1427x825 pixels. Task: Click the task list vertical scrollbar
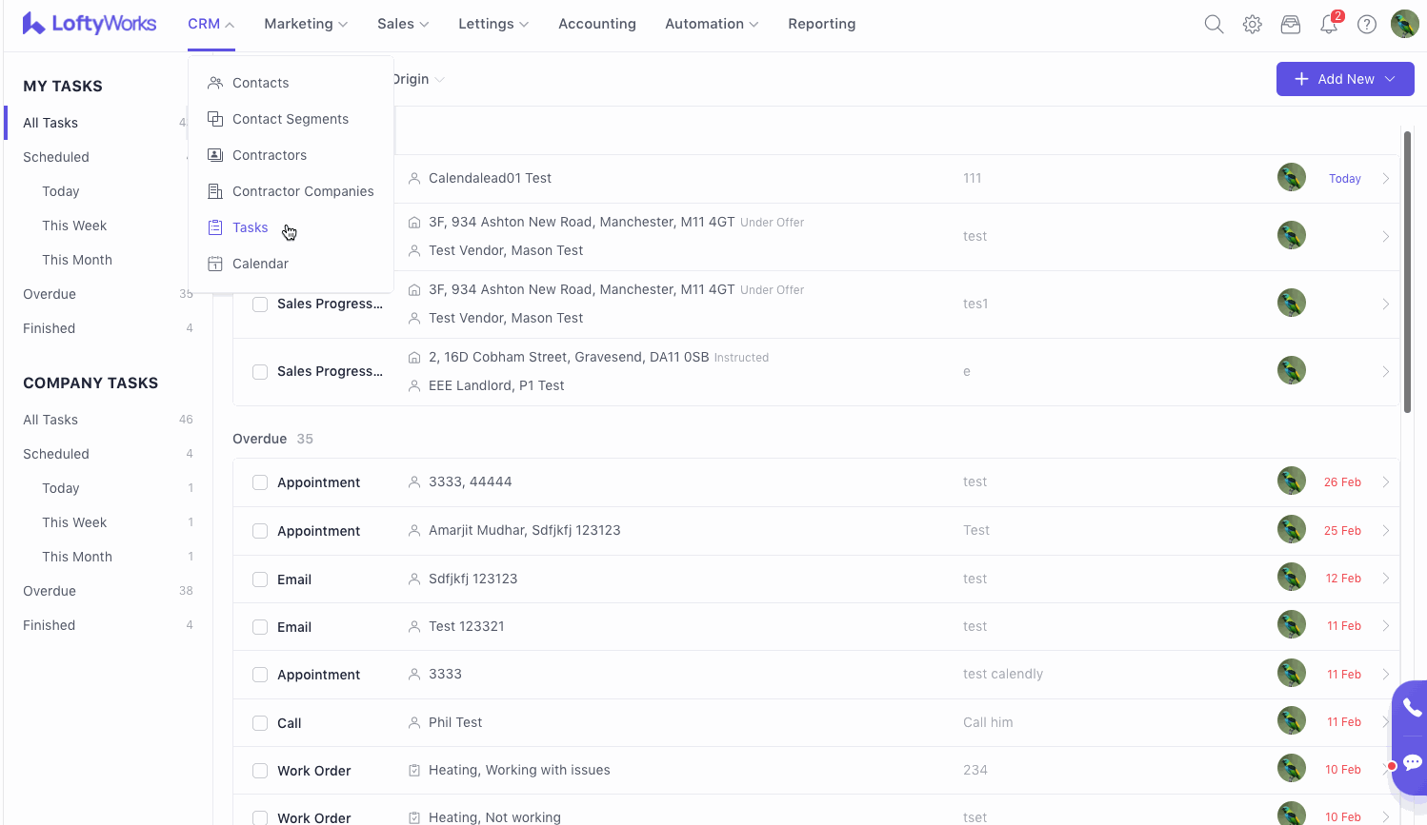click(x=1407, y=271)
